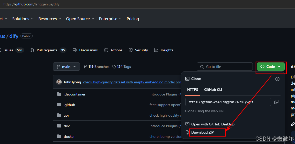295x144 pixels.
Task: Click the dev folder icon
Action: pyautogui.click(x=59, y=126)
